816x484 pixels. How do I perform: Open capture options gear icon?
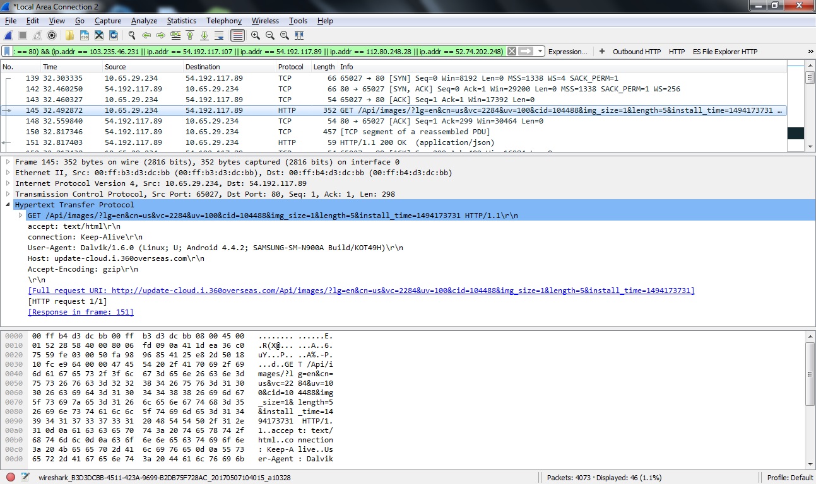coord(52,35)
